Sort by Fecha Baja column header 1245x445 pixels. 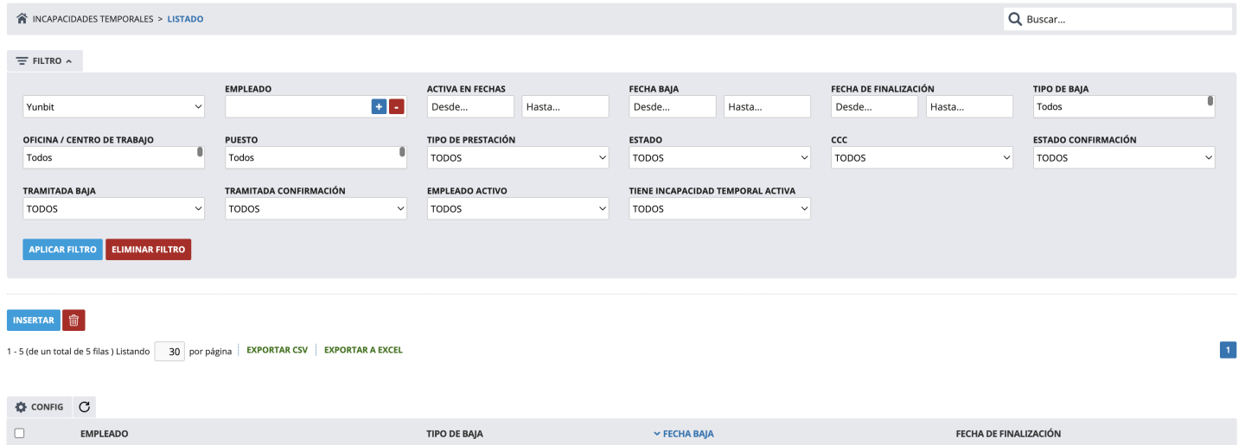(687, 434)
